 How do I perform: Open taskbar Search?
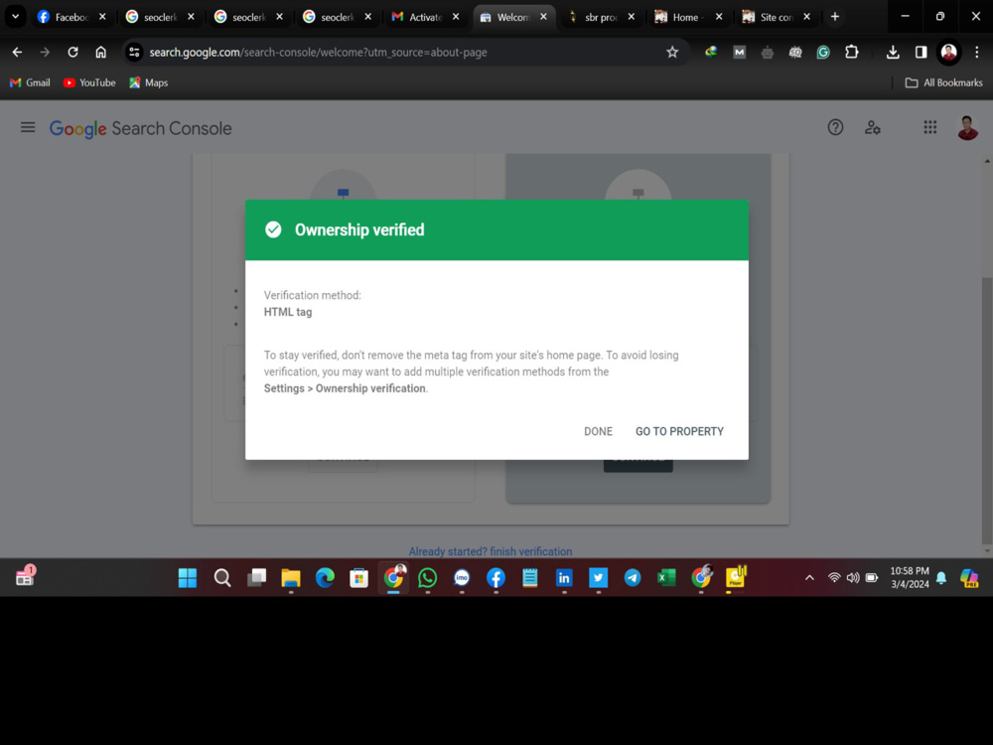click(222, 578)
